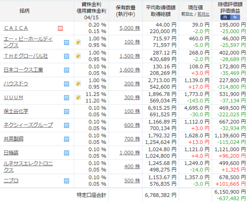Open the 日本コークス工業 stock link
The image size is (247, 202).
23,70
